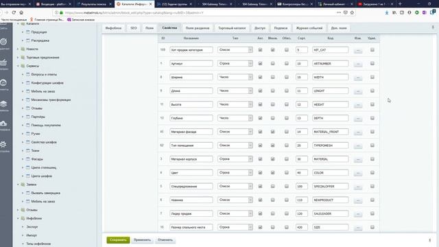Toggle the active checkbox for Артикул row
The width and height of the screenshot is (439, 247).
pyautogui.click(x=260, y=64)
